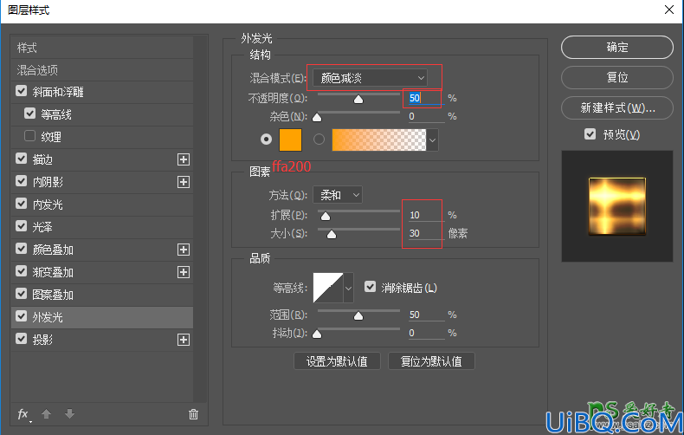684x435 pixels.
Task: Close the 图层样式 dialog
Action: click(669, 10)
